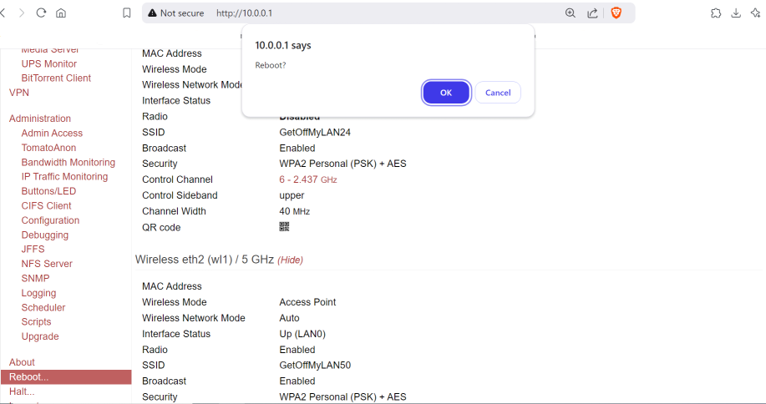
Task: Expand the VPN sidebar section
Action: (x=19, y=93)
